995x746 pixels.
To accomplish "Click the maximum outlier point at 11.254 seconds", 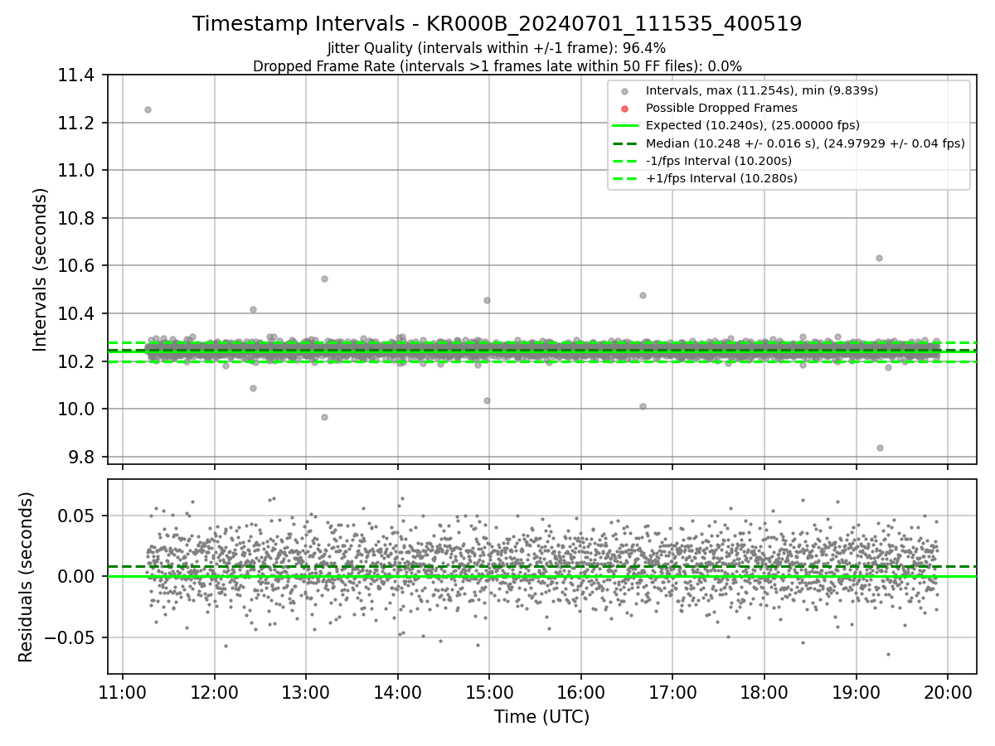I will click(148, 109).
